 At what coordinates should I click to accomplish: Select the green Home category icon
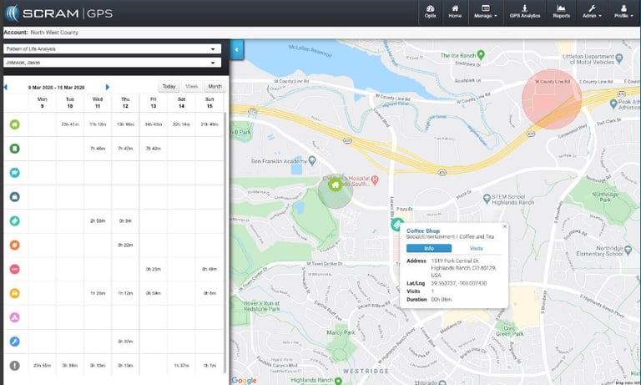click(x=15, y=124)
